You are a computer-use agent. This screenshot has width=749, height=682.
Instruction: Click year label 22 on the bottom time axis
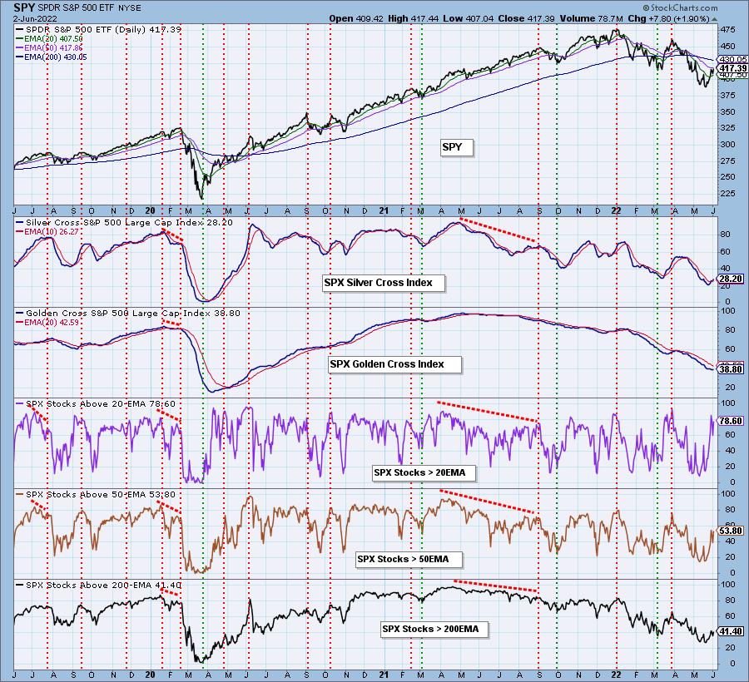point(617,675)
